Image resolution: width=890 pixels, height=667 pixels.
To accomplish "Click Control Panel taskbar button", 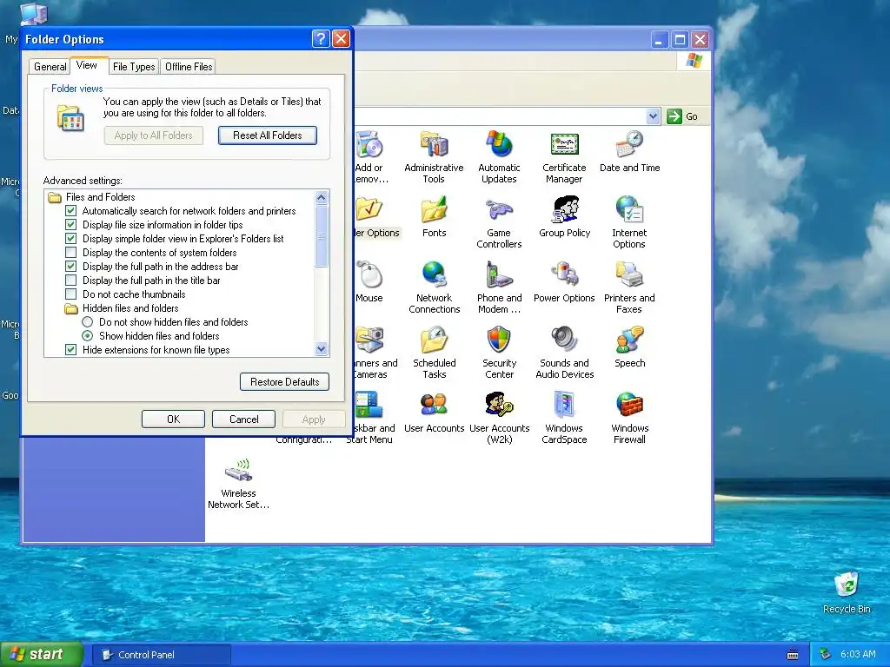I will coord(162,655).
